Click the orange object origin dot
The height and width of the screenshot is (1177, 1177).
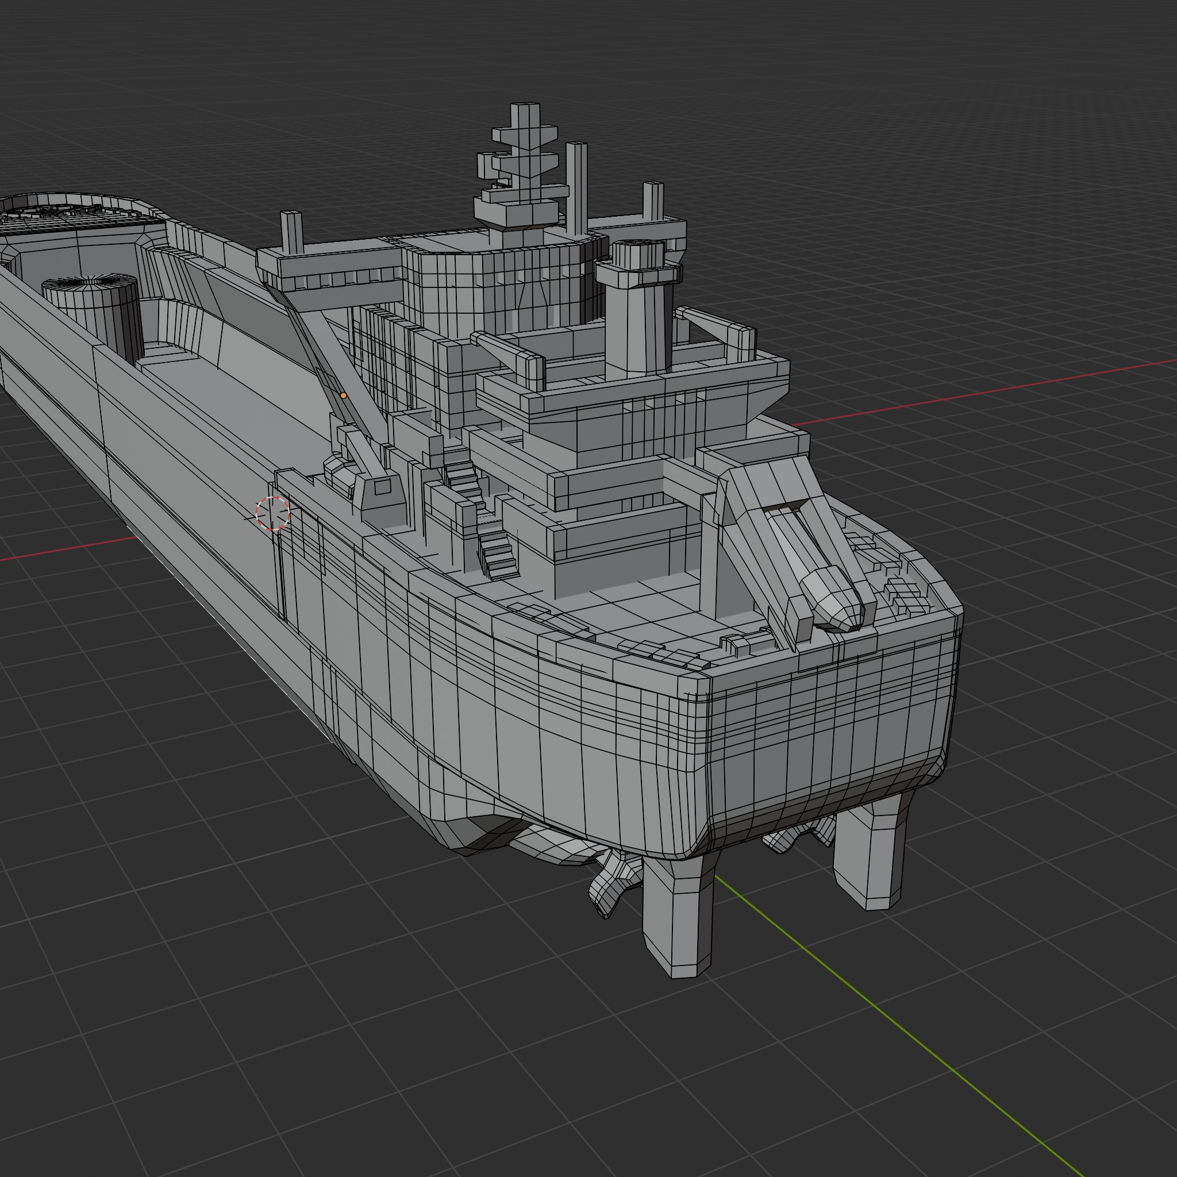point(344,396)
